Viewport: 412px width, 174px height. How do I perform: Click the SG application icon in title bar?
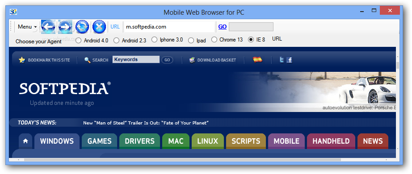(13, 12)
